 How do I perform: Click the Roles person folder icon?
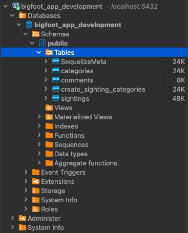point(36,209)
